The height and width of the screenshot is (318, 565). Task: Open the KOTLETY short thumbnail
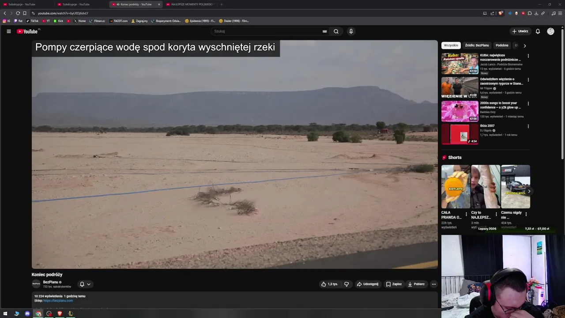click(456, 187)
